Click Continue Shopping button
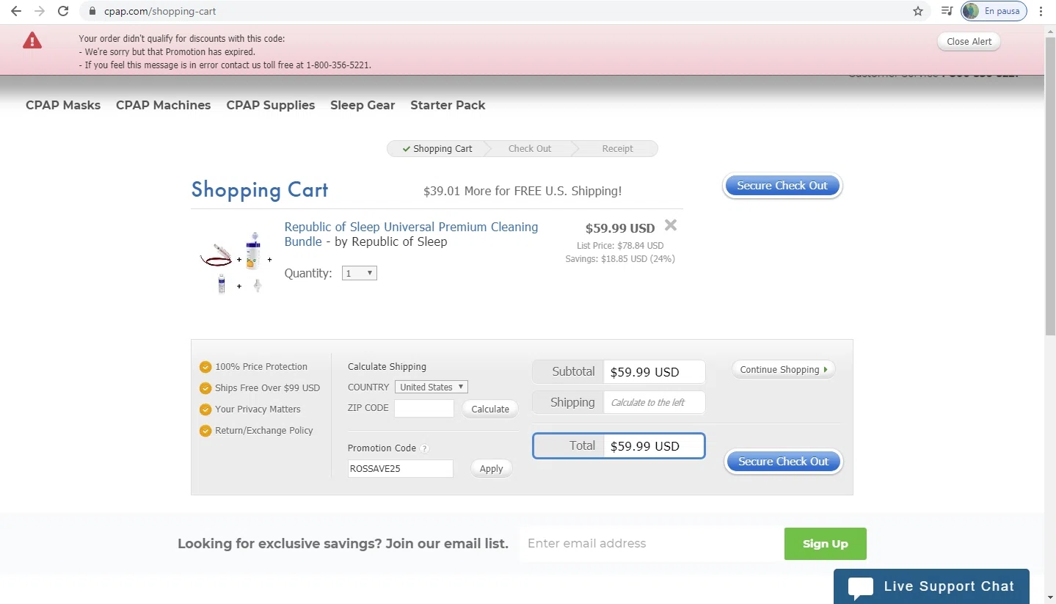Screen dimensions: 1056x604 pyautogui.click(x=783, y=369)
